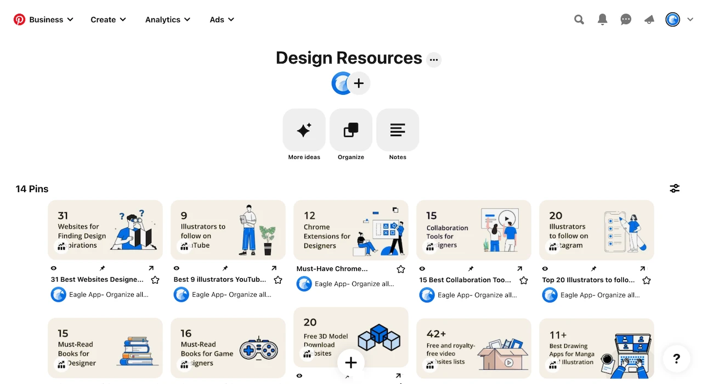
Task: Add a collaborator to this board
Action: [x=359, y=83]
